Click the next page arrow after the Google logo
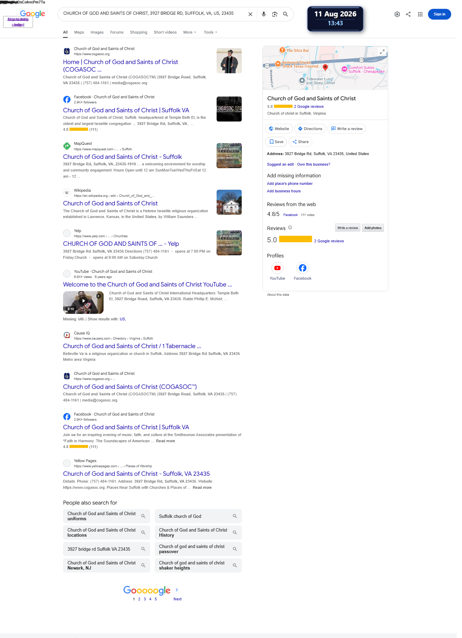 coord(177,590)
